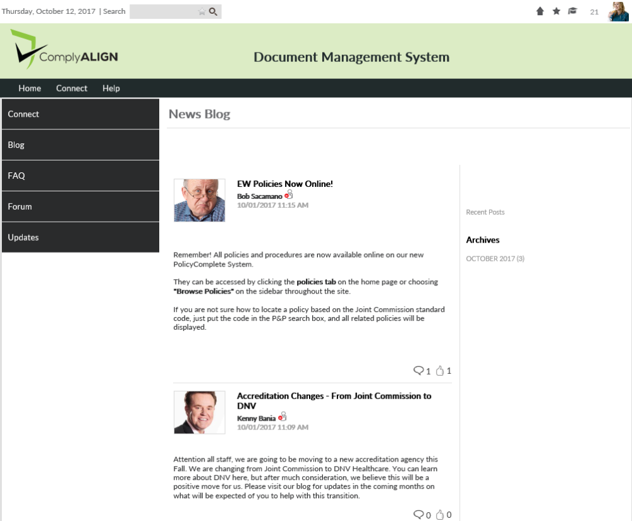Click the graduation cap training icon

[x=573, y=11]
